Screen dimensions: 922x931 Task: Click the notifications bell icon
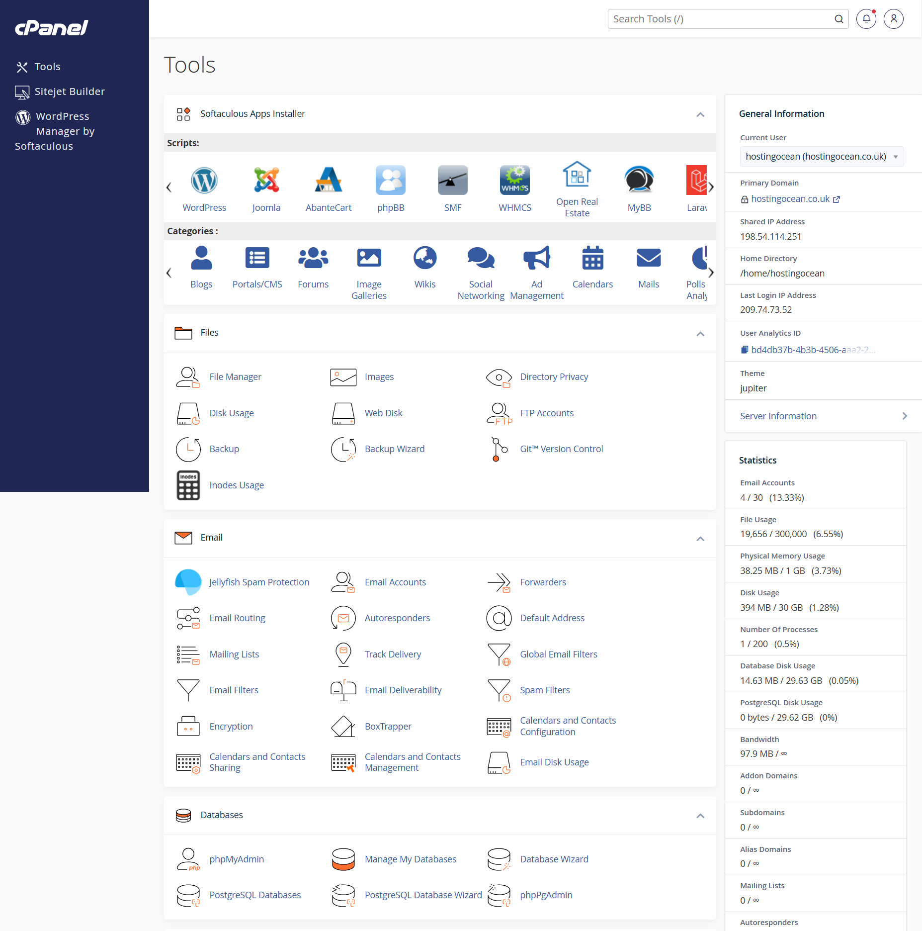(x=866, y=19)
